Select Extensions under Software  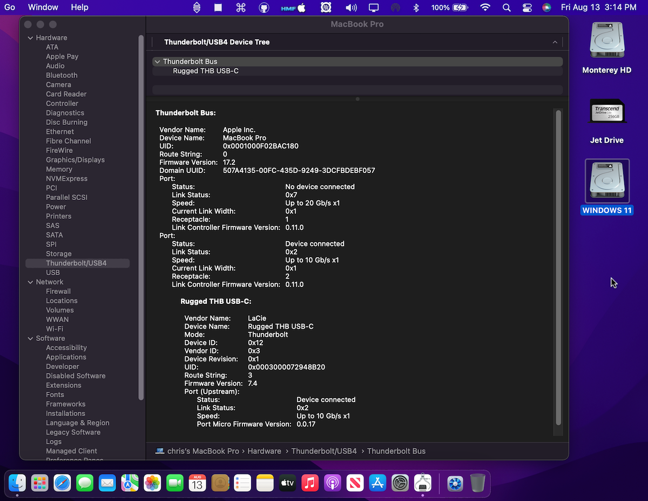(63, 385)
